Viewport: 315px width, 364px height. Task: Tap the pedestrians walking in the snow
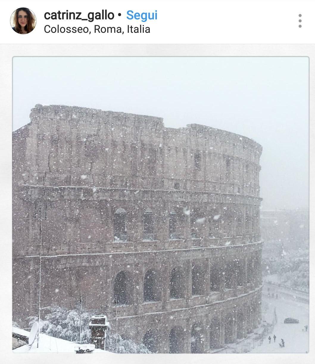[276, 341]
